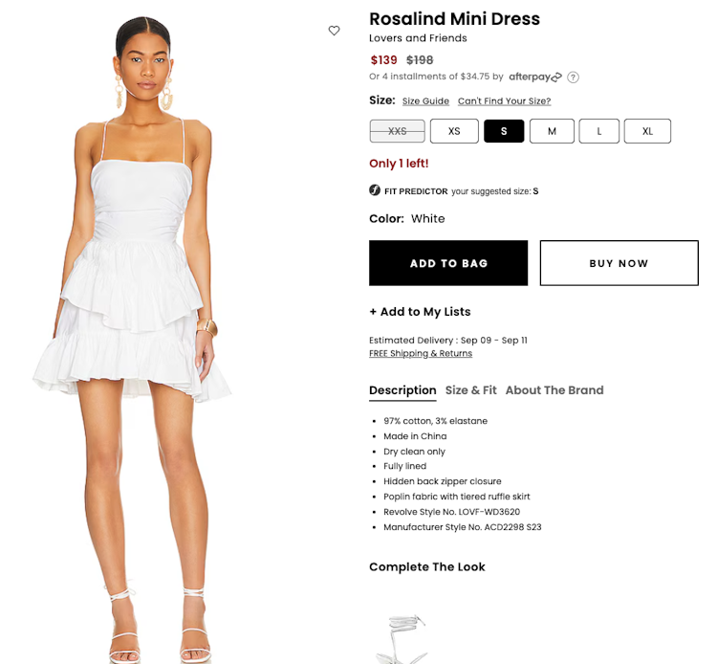The width and height of the screenshot is (717, 664).
Task: Click the Fit Predictor round logo icon
Action: point(375,189)
